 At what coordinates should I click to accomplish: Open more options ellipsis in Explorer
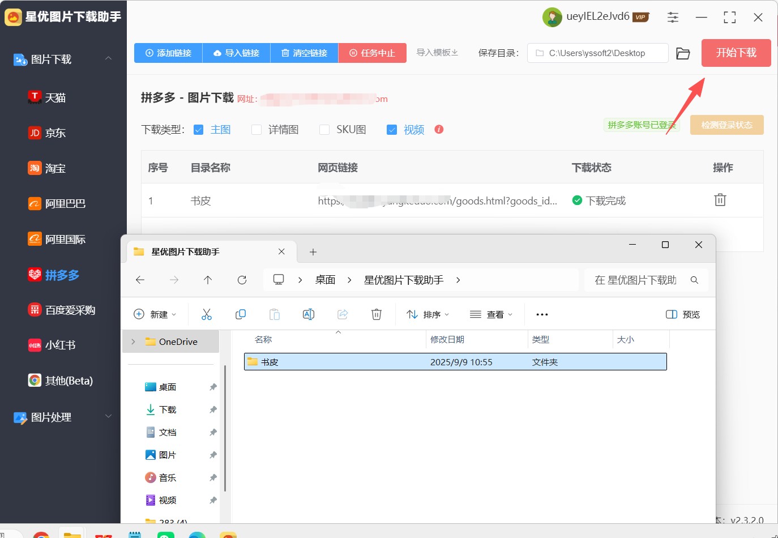pyautogui.click(x=542, y=314)
